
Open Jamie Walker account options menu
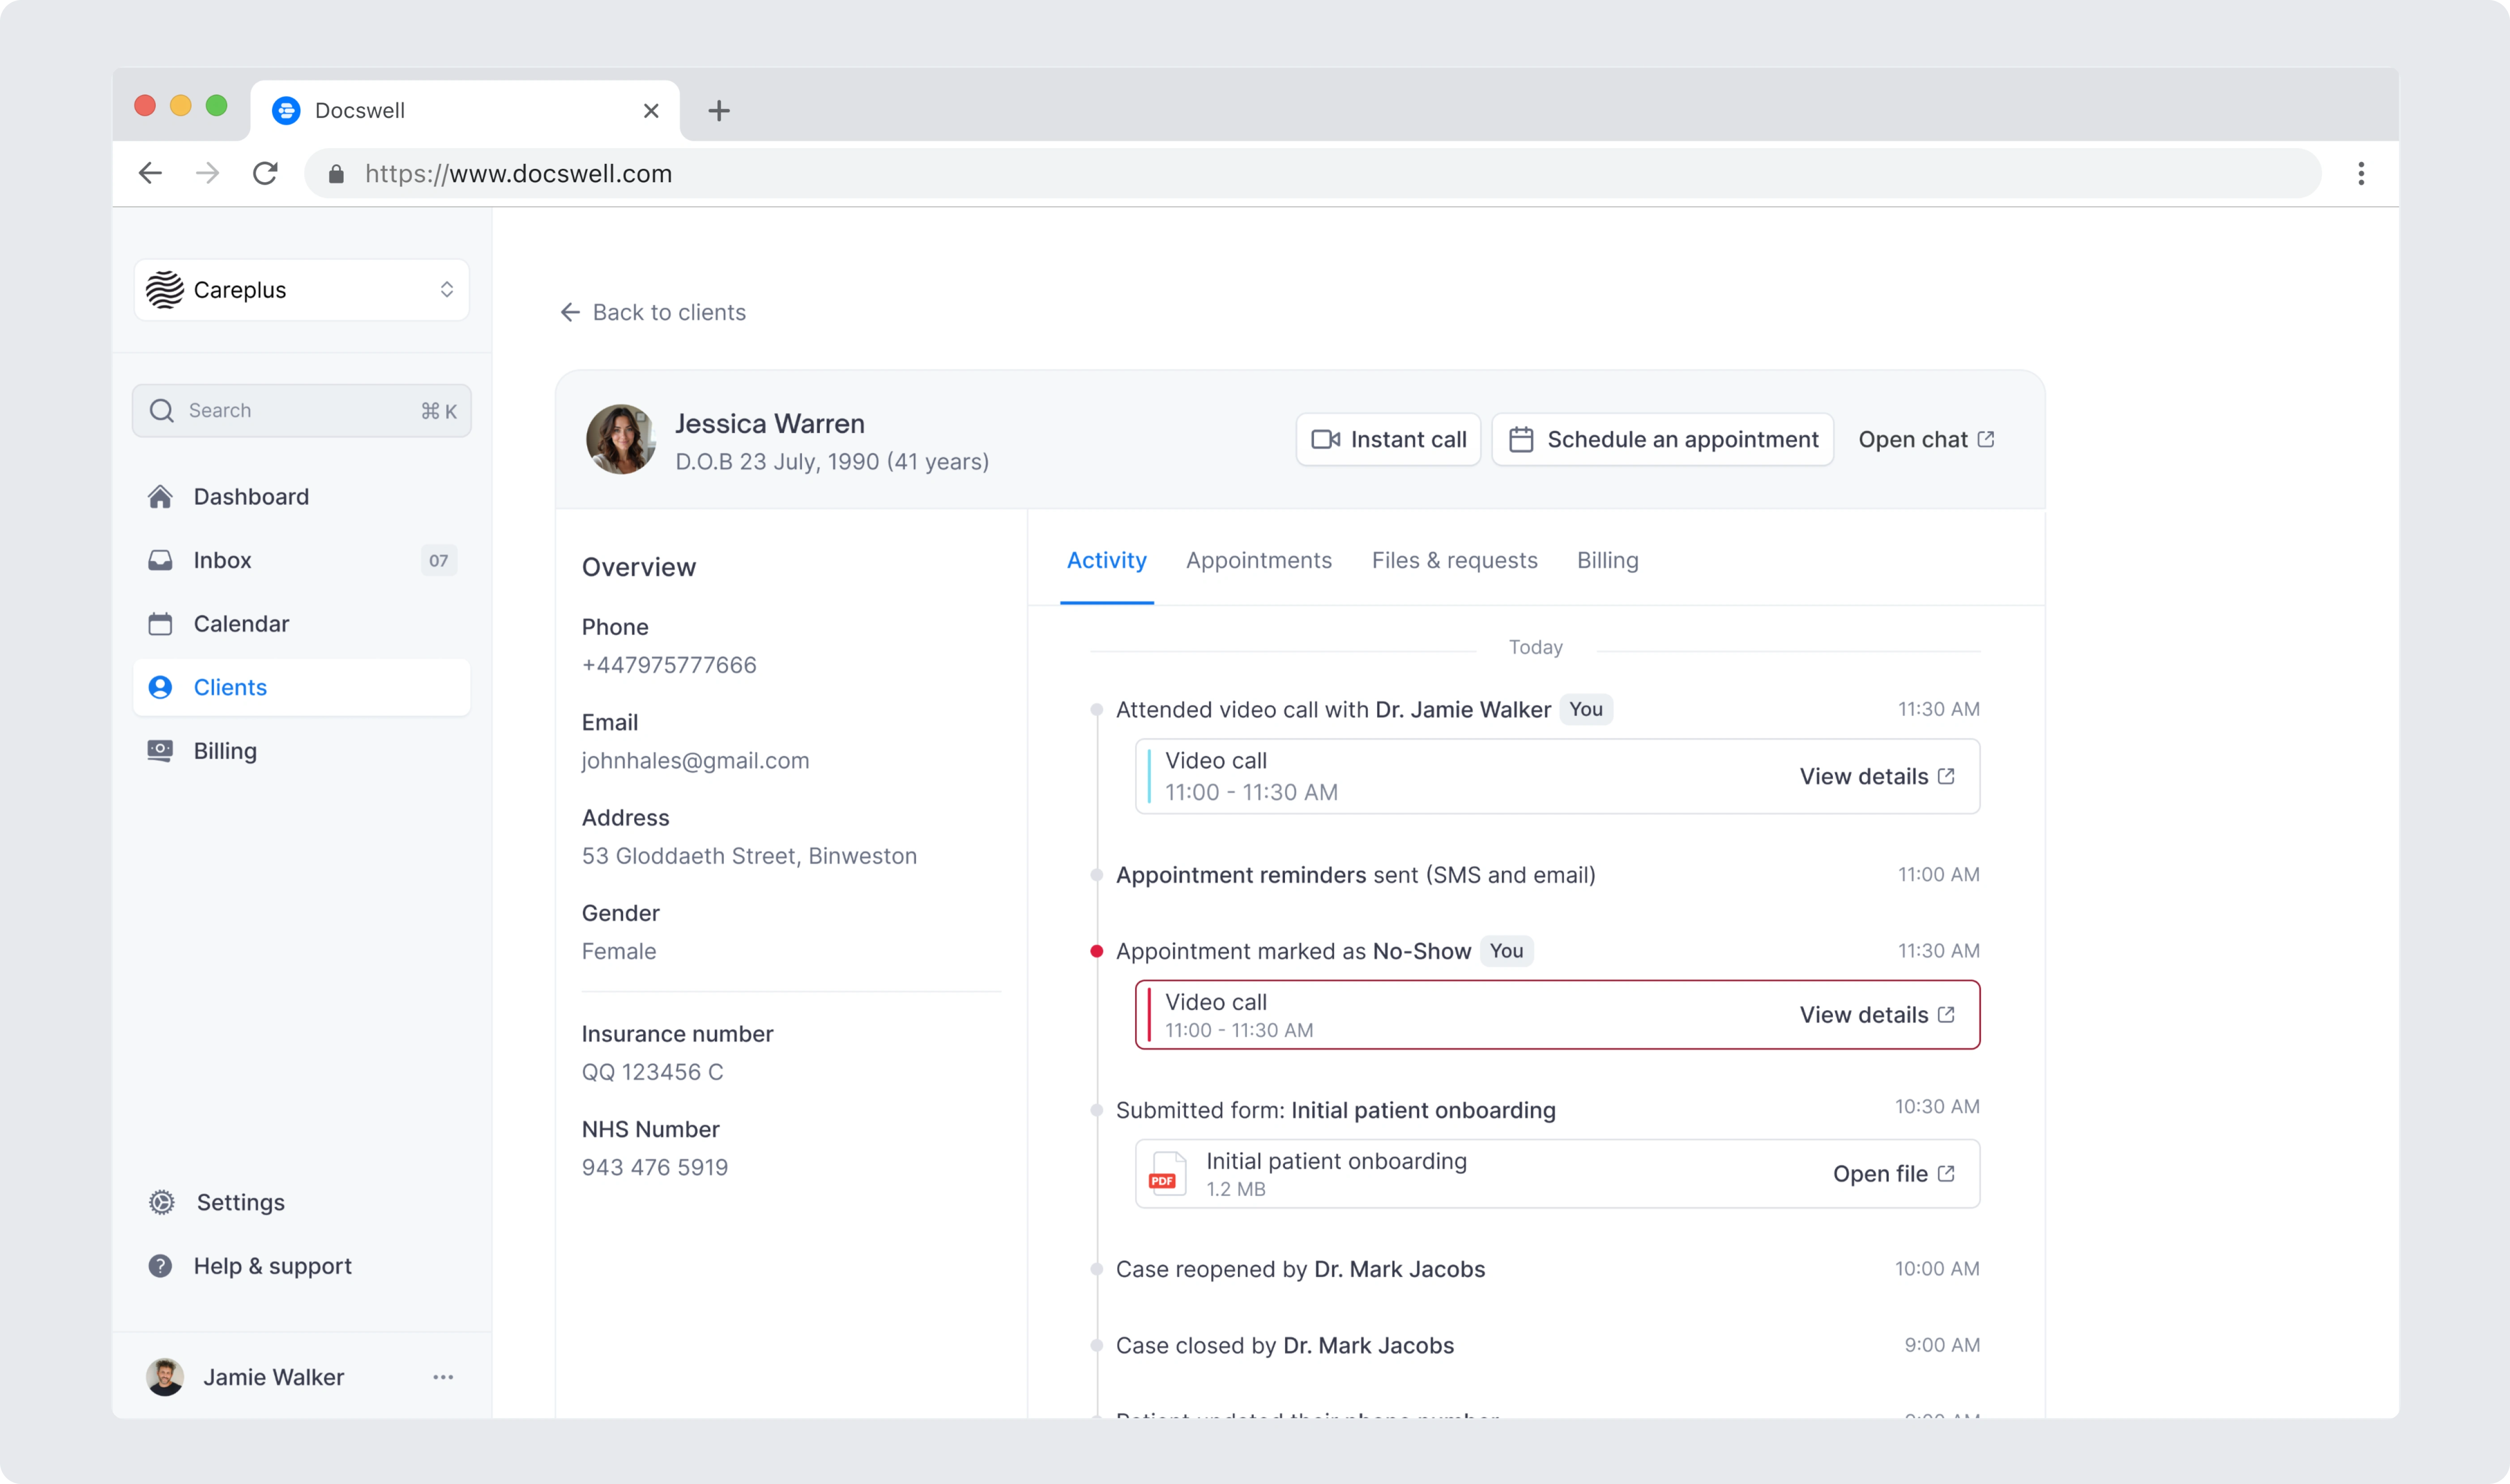(x=443, y=1377)
